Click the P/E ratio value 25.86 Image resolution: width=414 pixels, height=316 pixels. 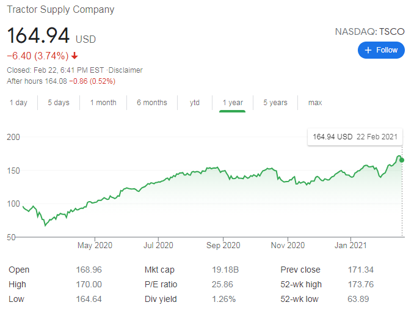222,285
